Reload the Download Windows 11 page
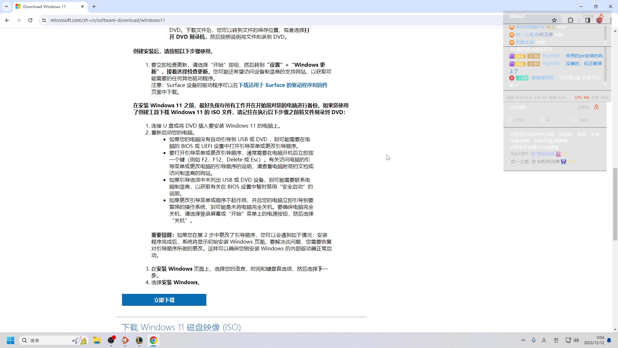618x348 pixels. 30,20
